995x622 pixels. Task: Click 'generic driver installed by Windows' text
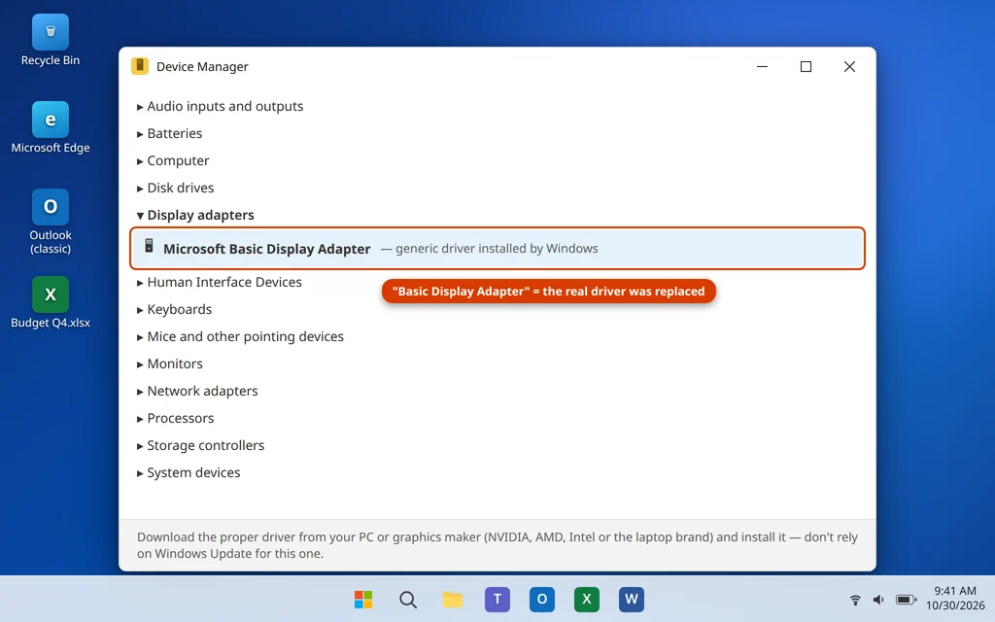tap(497, 248)
